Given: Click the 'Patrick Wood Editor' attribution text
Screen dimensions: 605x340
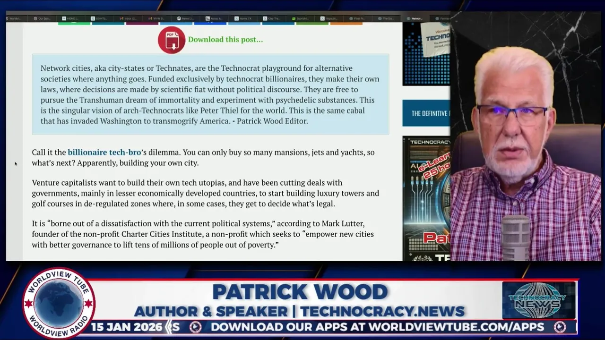Looking at the screenshot, I should tap(272, 121).
